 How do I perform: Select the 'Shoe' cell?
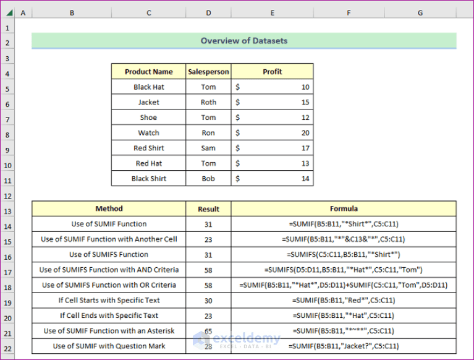point(149,118)
